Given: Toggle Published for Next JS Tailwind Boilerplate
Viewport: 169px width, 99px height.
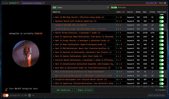Looking at the screenshot, I should point(162,76).
